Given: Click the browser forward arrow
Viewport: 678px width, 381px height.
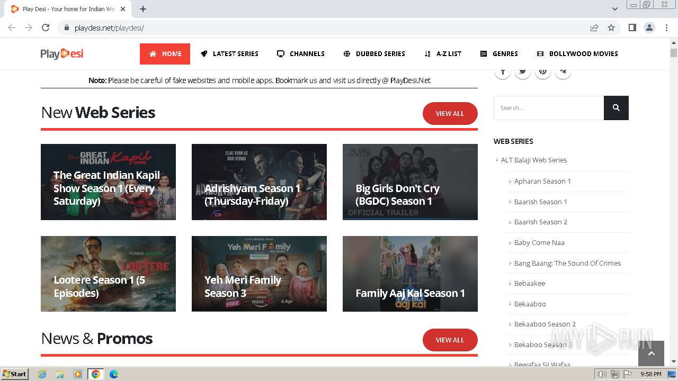Looking at the screenshot, I should click(x=29, y=28).
